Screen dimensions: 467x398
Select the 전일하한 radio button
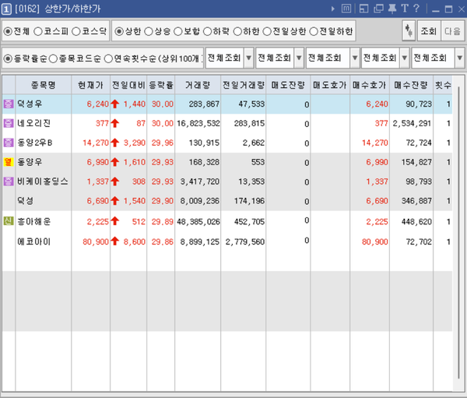314,31
